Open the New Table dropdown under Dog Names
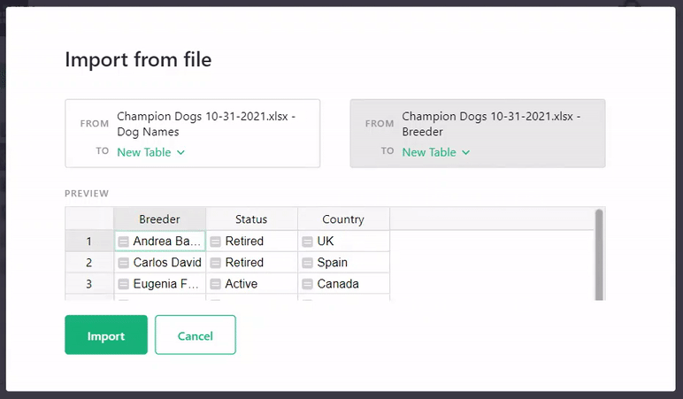Screen dimensions: 683x399 [152, 152]
